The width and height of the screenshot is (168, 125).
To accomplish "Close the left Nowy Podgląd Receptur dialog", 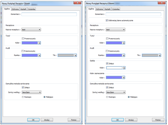I will point(77,3).
